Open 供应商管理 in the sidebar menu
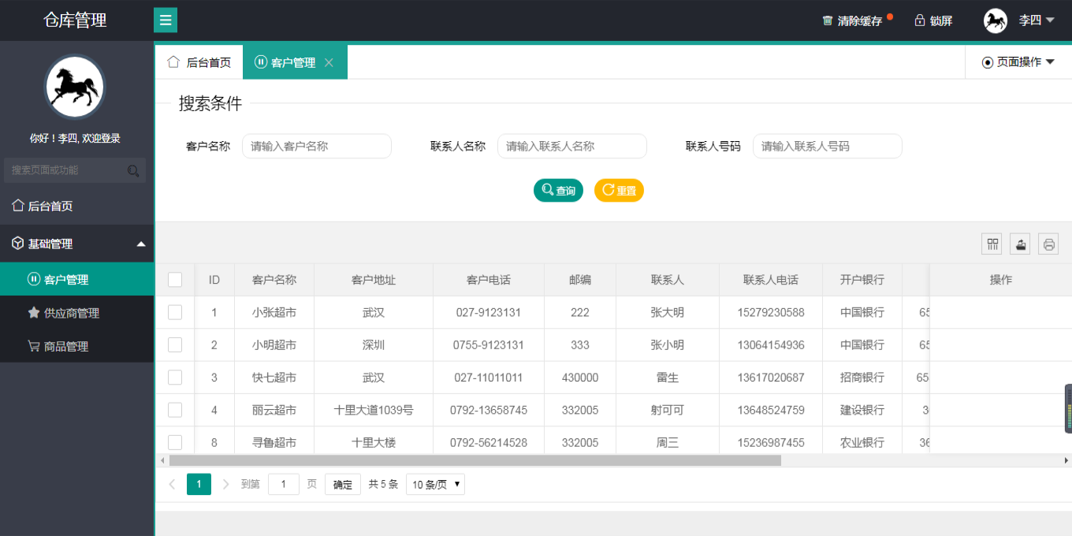Screen dimensions: 1072x536 [x=76, y=313]
